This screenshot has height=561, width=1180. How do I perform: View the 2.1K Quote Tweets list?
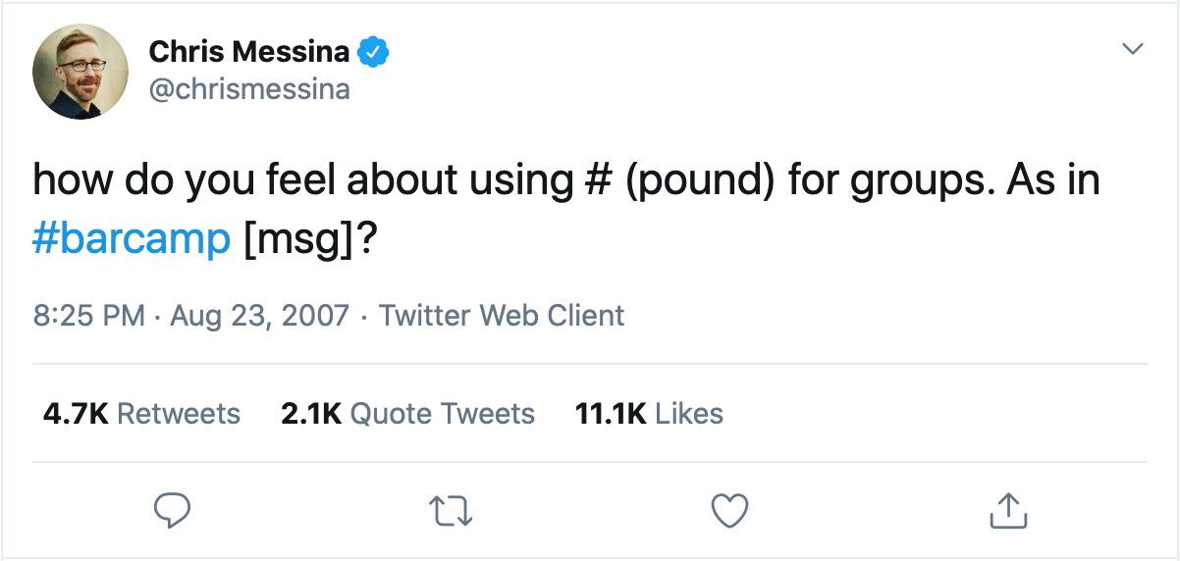click(x=407, y=414)
